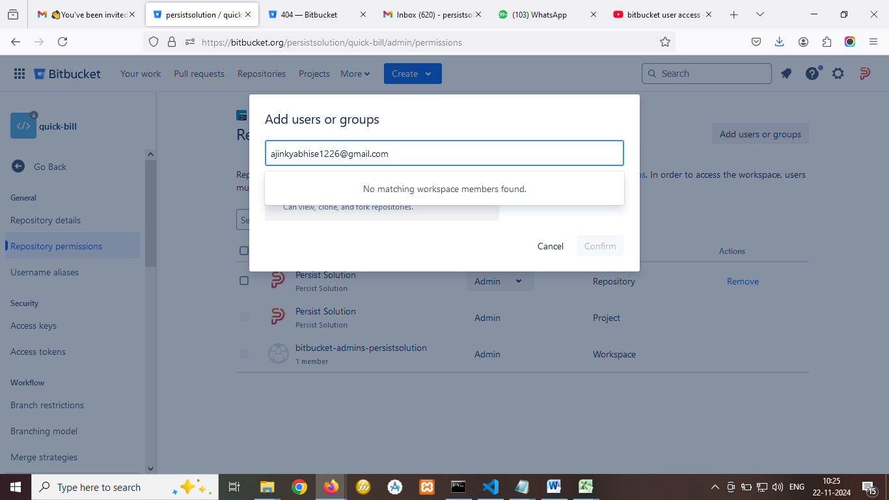Bookmark this page with star icon
Viewport: 889px width, 500px height.
[x=664, y=42]
